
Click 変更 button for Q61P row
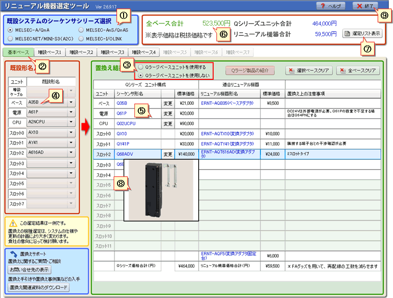click(168, 113)
